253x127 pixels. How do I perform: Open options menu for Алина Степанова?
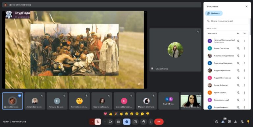coord(244,48)
